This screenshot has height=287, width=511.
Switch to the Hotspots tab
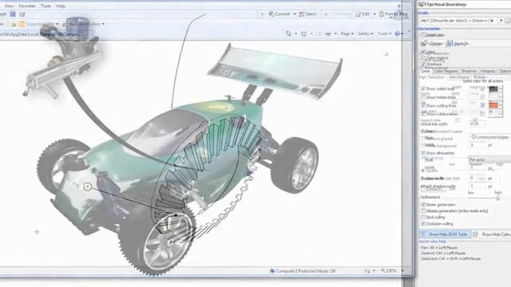[x=488, y=71]
